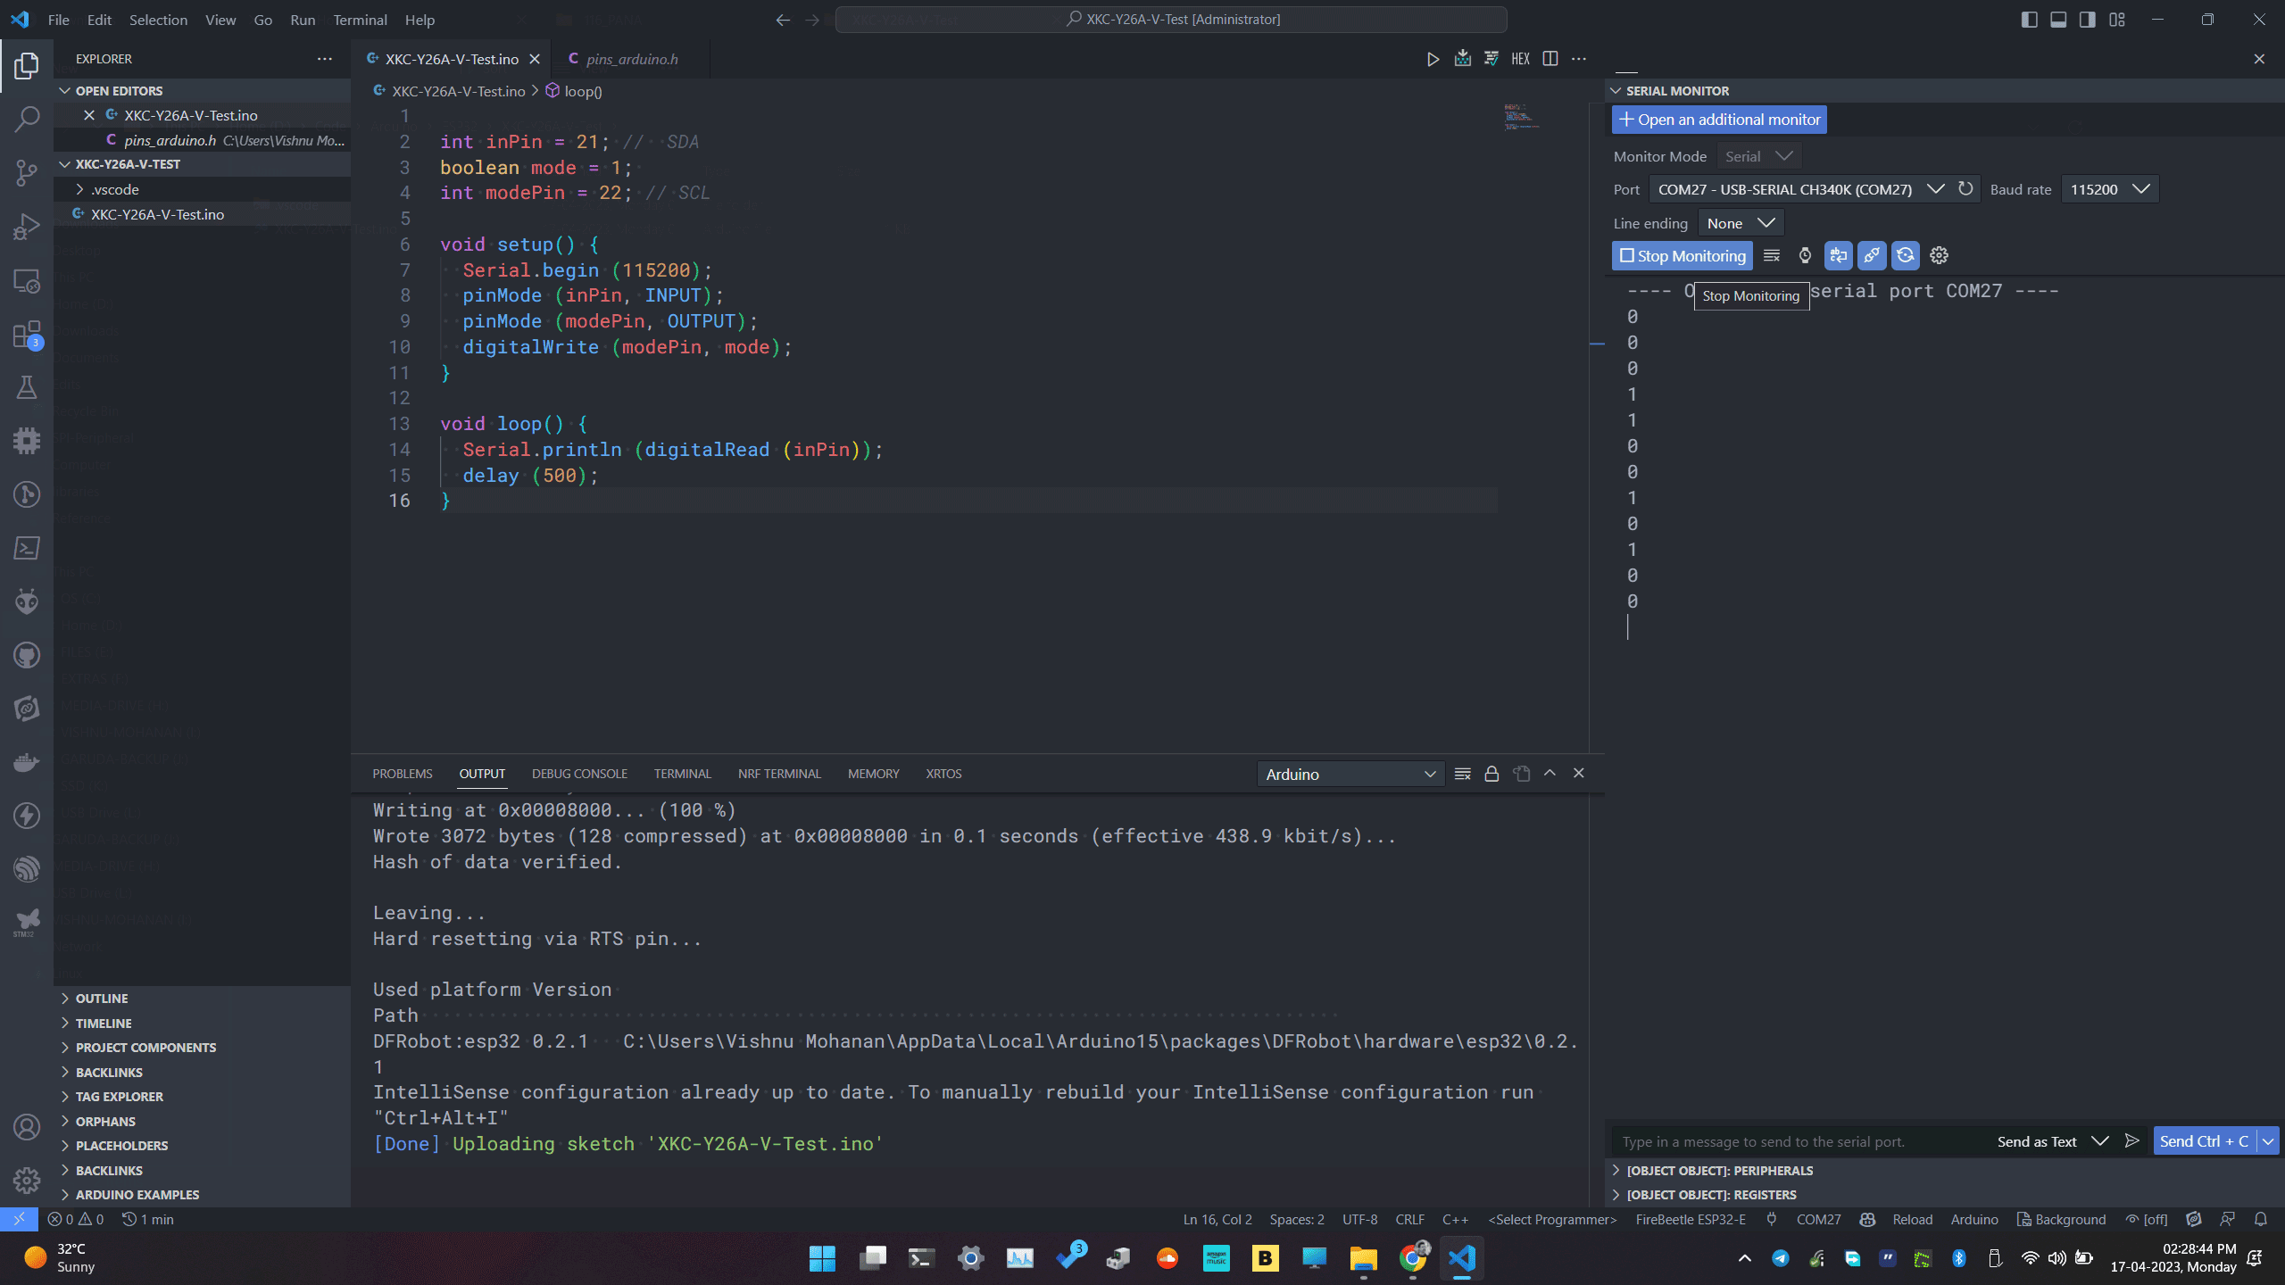Open the Terminal menu
Image resolution: width=2285 pixels, height=1285 pixels.
tap(360, 20)
